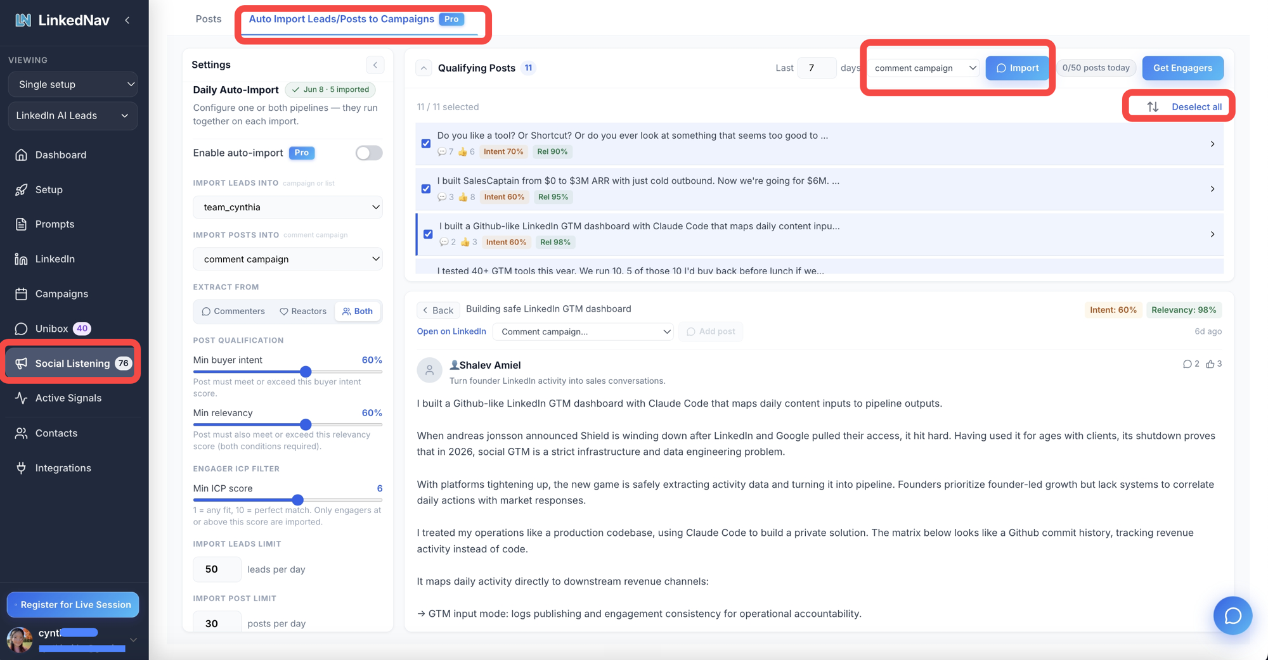
Task: Uncheck the 'I built SalesCaptain' post checkbox
Action: point(426,189)
